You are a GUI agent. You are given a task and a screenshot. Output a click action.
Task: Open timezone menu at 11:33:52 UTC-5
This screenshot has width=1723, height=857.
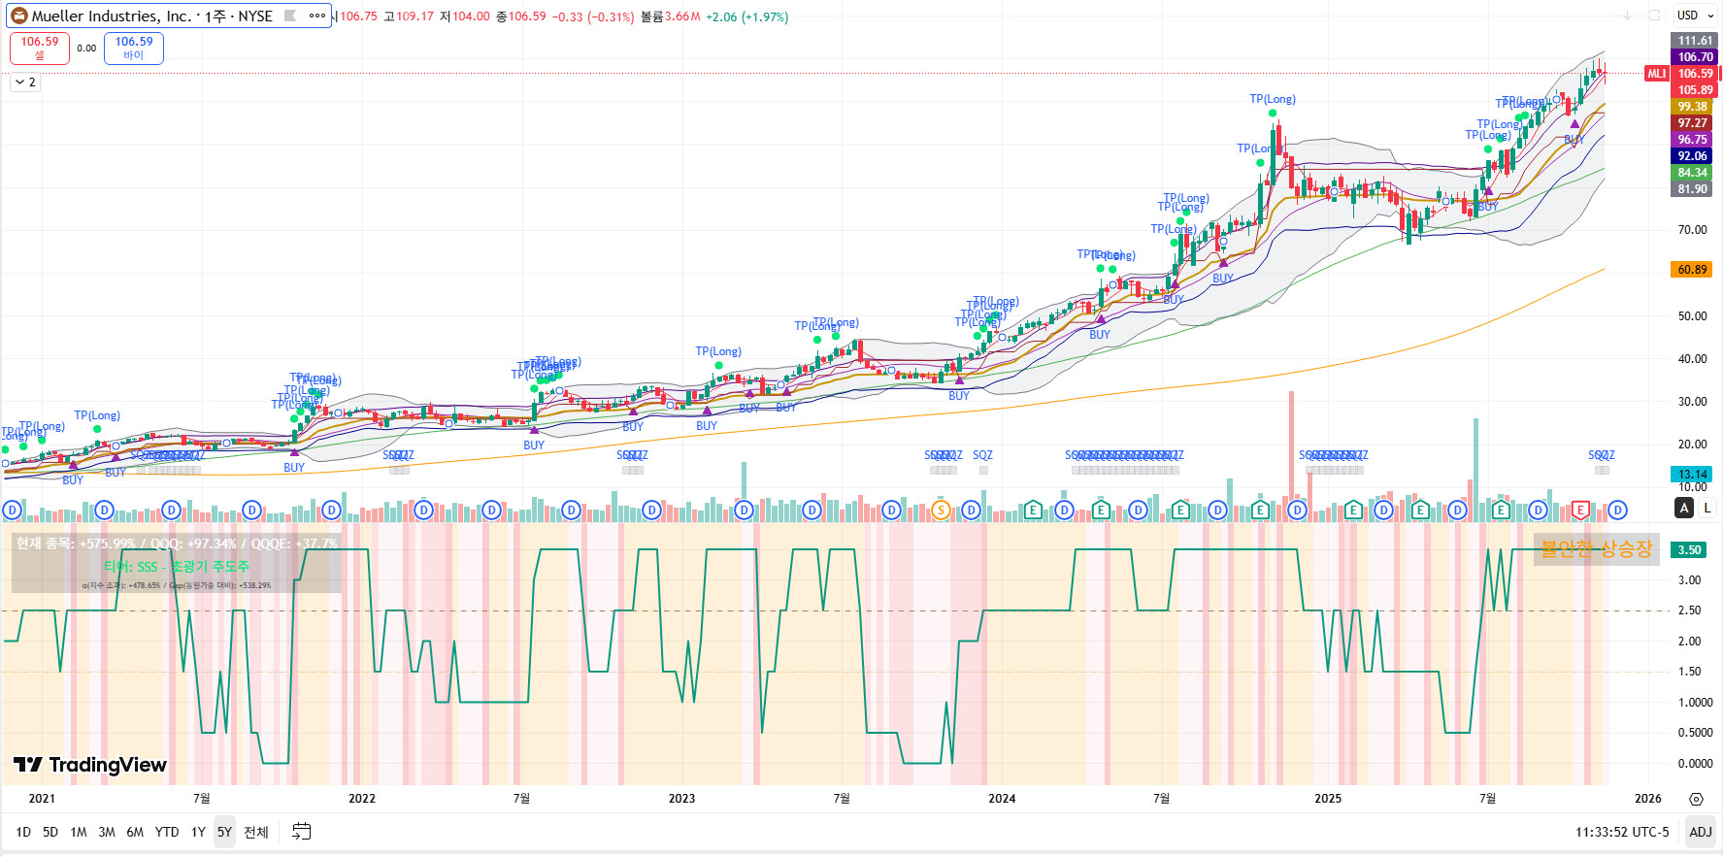[x=1622, y=832]
